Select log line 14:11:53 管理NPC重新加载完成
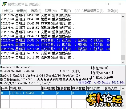Viewport: 126px width, 109px height. [x=38, y=57]
